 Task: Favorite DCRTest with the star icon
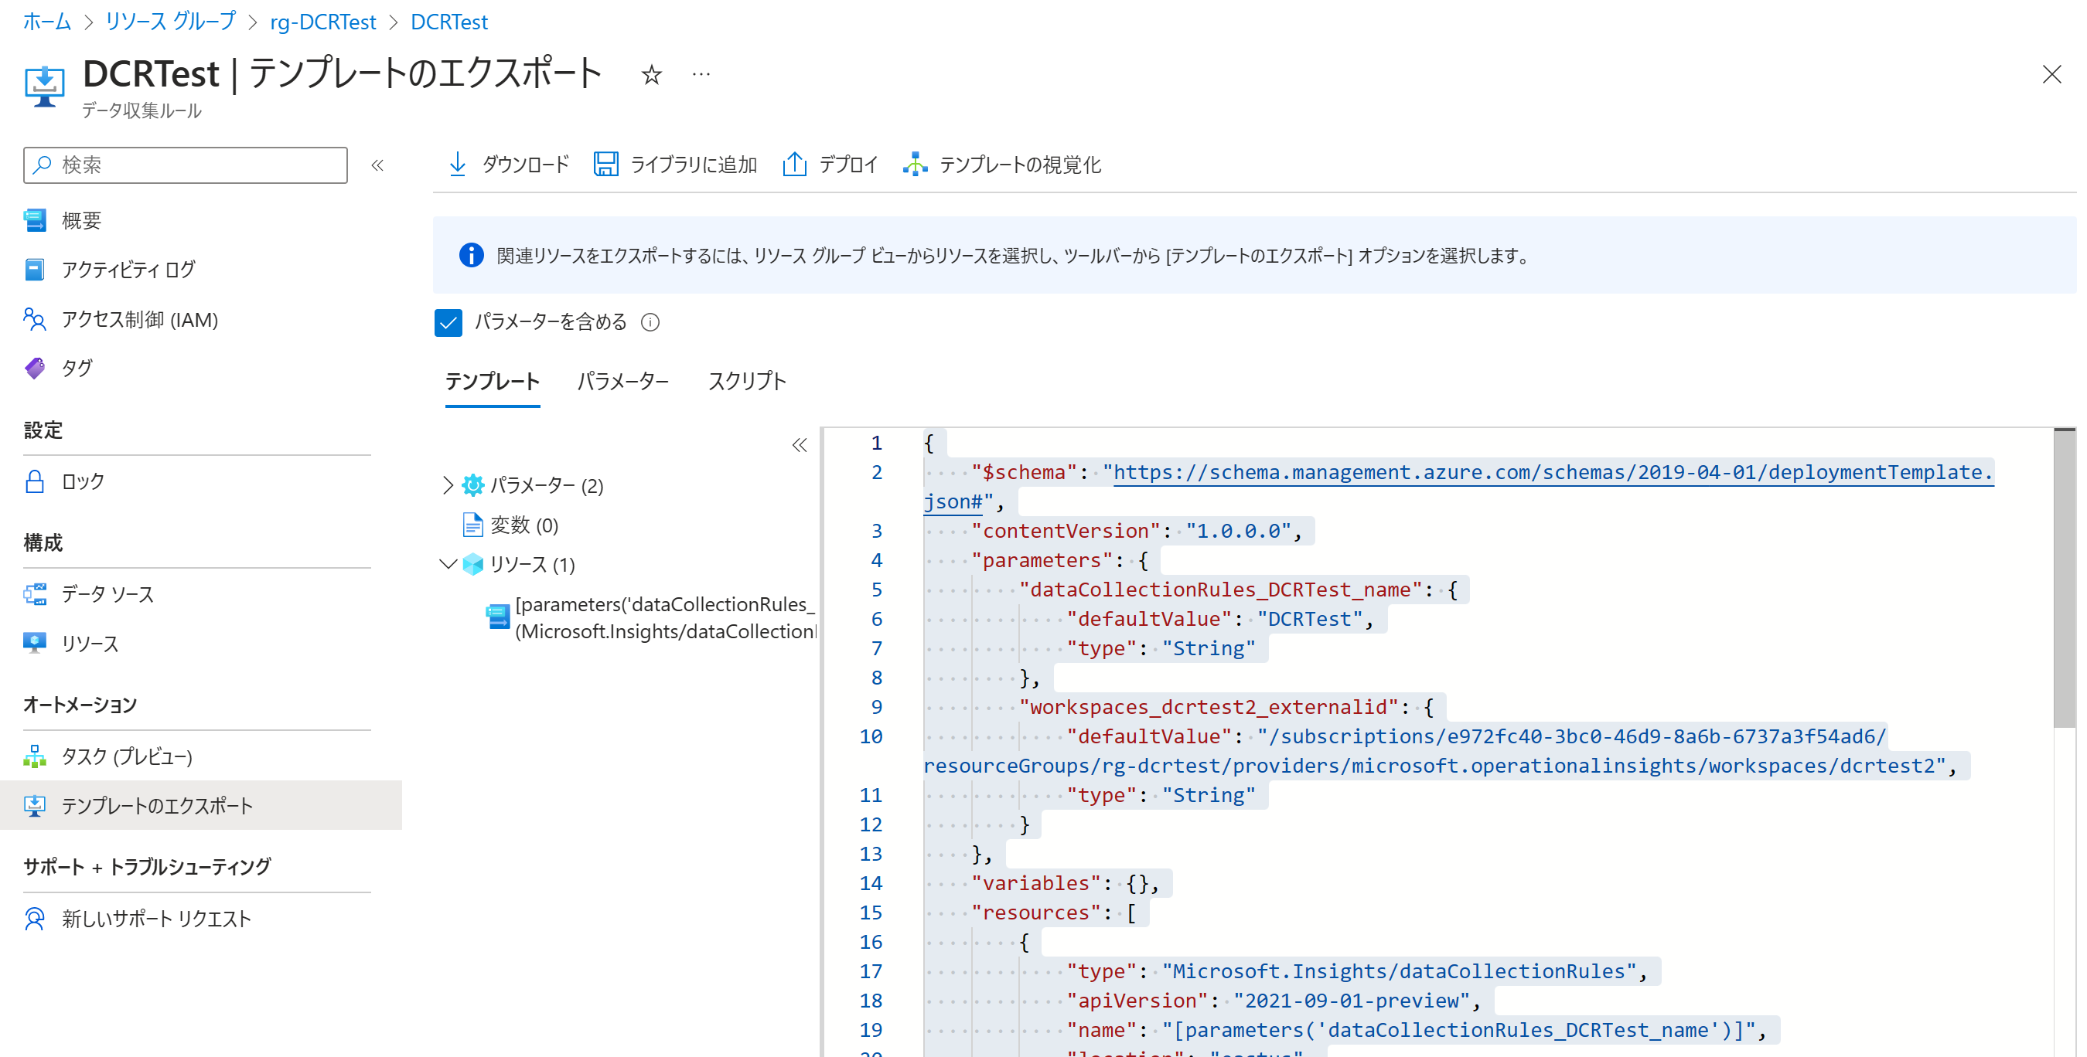click(651, 75)
